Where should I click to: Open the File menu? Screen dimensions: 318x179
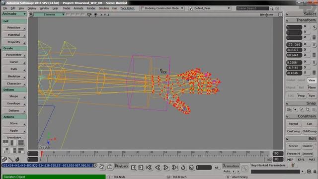click(5, 8)
